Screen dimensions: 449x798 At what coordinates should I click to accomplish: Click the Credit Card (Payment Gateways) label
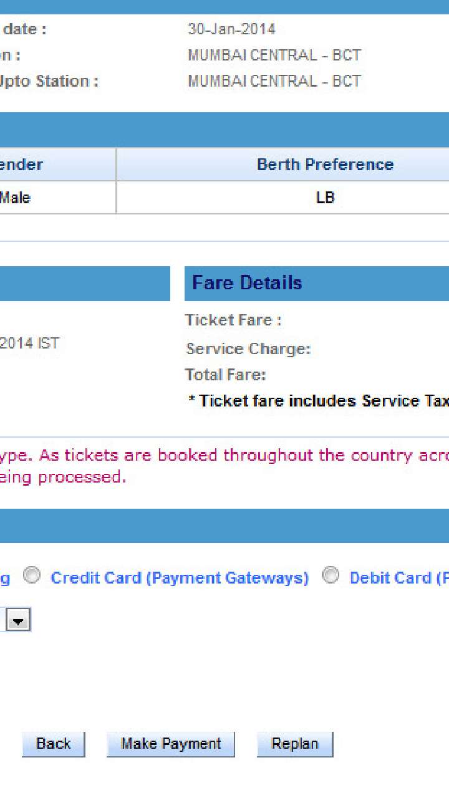[x=180, y=578]
